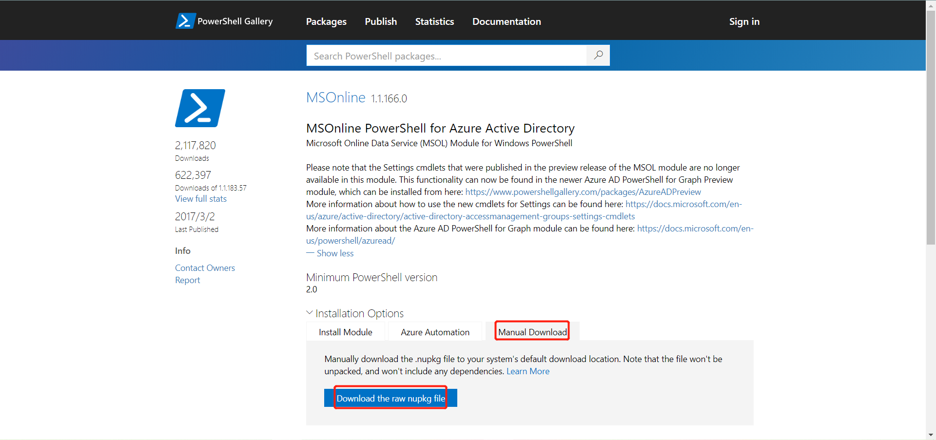Collapse description with Show less
936x440 pixels.
tap(330, 253)
